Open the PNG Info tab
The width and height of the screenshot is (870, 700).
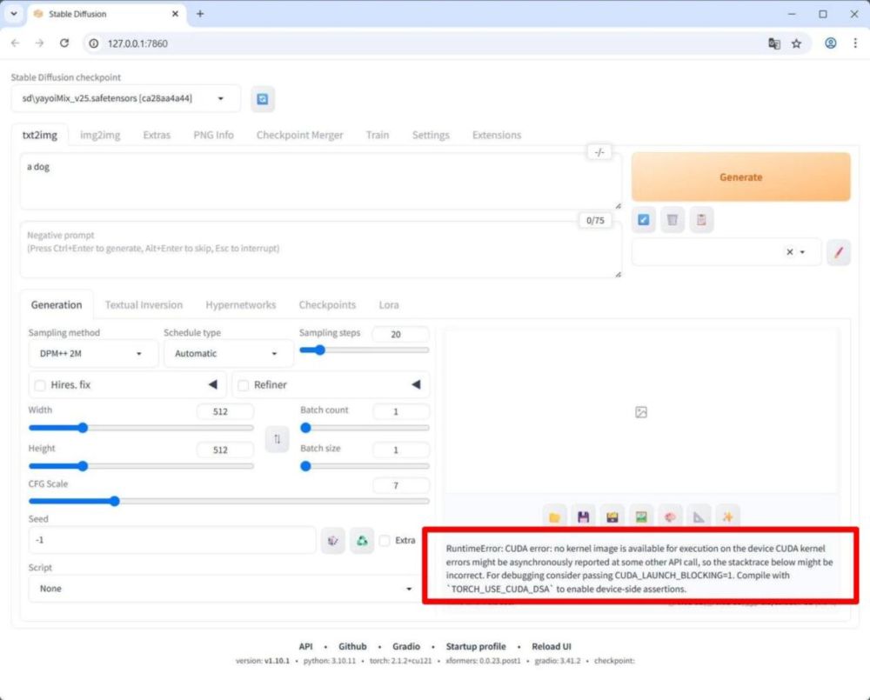(x=213, y=136)
